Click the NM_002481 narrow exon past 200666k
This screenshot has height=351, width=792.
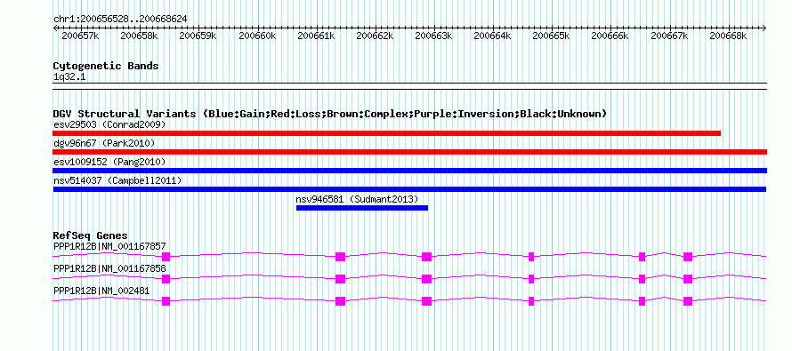click(642, 301)
